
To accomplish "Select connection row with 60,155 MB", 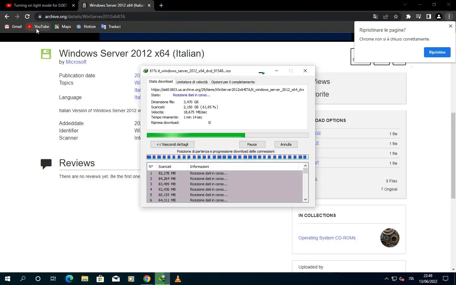I will point(225,195).
